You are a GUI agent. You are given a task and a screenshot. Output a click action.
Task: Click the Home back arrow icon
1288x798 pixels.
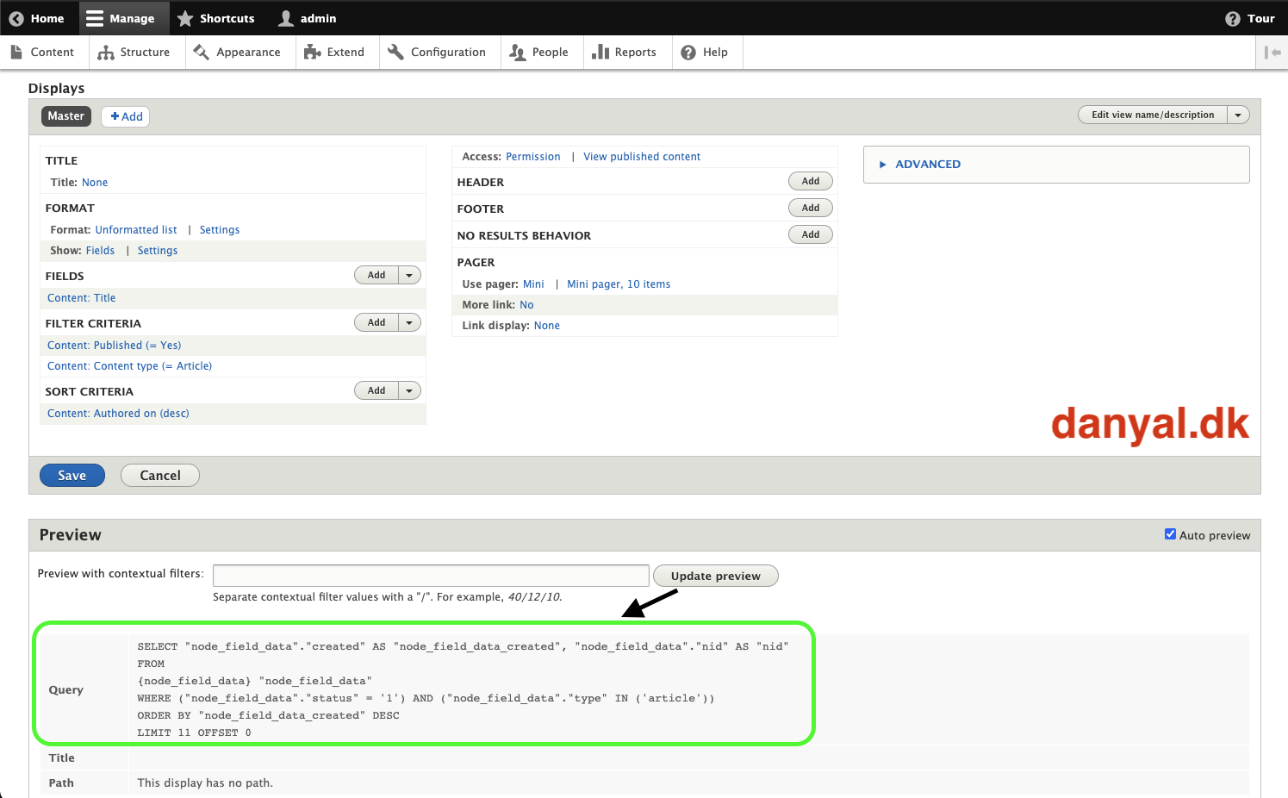coord(16,18)
